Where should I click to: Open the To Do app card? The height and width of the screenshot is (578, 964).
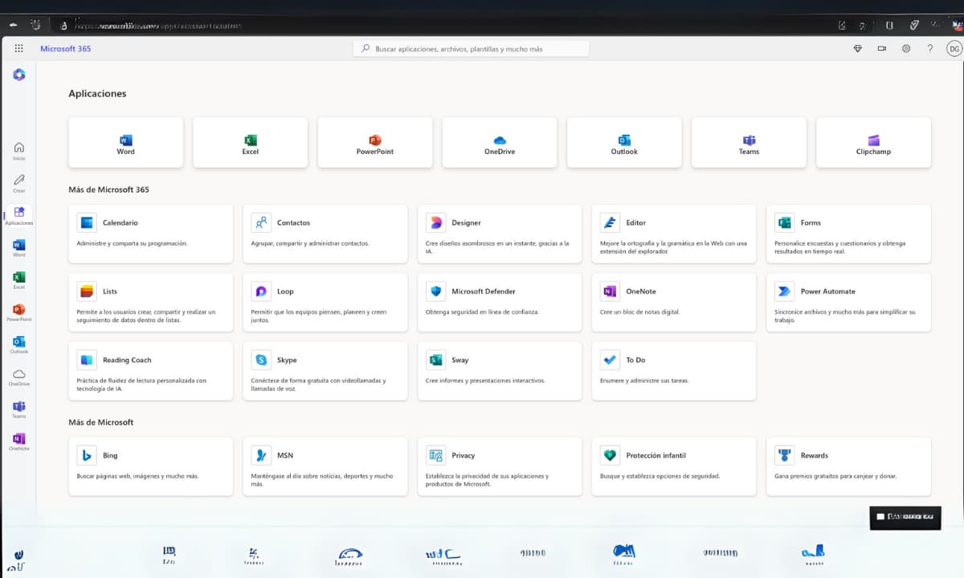pyautogui.click(x=674, y=371)
